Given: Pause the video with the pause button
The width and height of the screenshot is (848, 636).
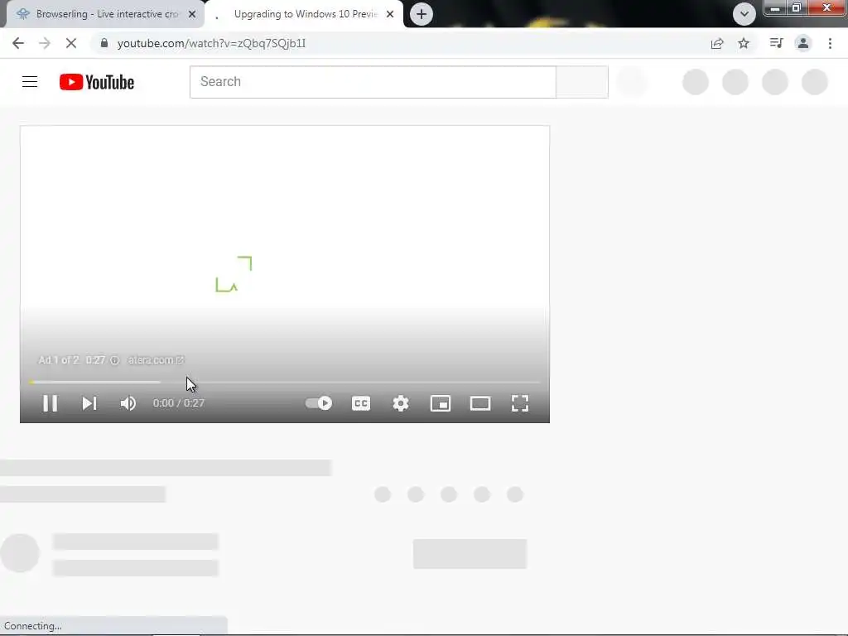Looking at the screenshot, I should click(51, 403).
